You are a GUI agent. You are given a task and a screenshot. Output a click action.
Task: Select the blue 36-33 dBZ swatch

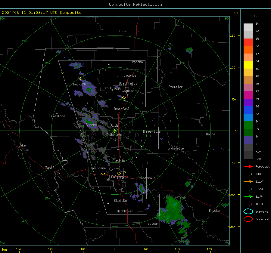tap(248, 110)
